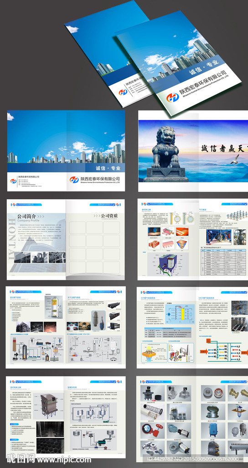Open the company profile spread

tap(66, 239)
